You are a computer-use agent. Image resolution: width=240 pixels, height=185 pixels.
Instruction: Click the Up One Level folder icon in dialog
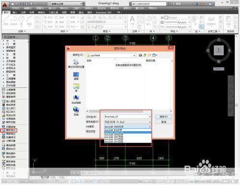(x=145, y=55)
